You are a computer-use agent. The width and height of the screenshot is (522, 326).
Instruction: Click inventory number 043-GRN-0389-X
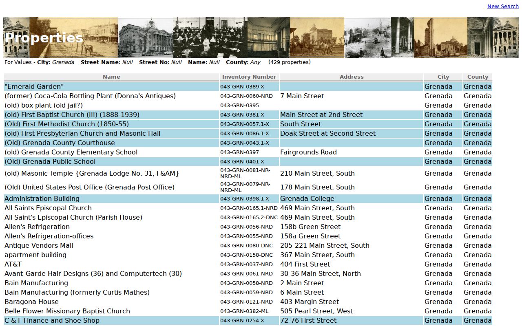242,86
